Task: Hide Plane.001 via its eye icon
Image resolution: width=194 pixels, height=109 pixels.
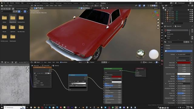Action: point(190,14)
